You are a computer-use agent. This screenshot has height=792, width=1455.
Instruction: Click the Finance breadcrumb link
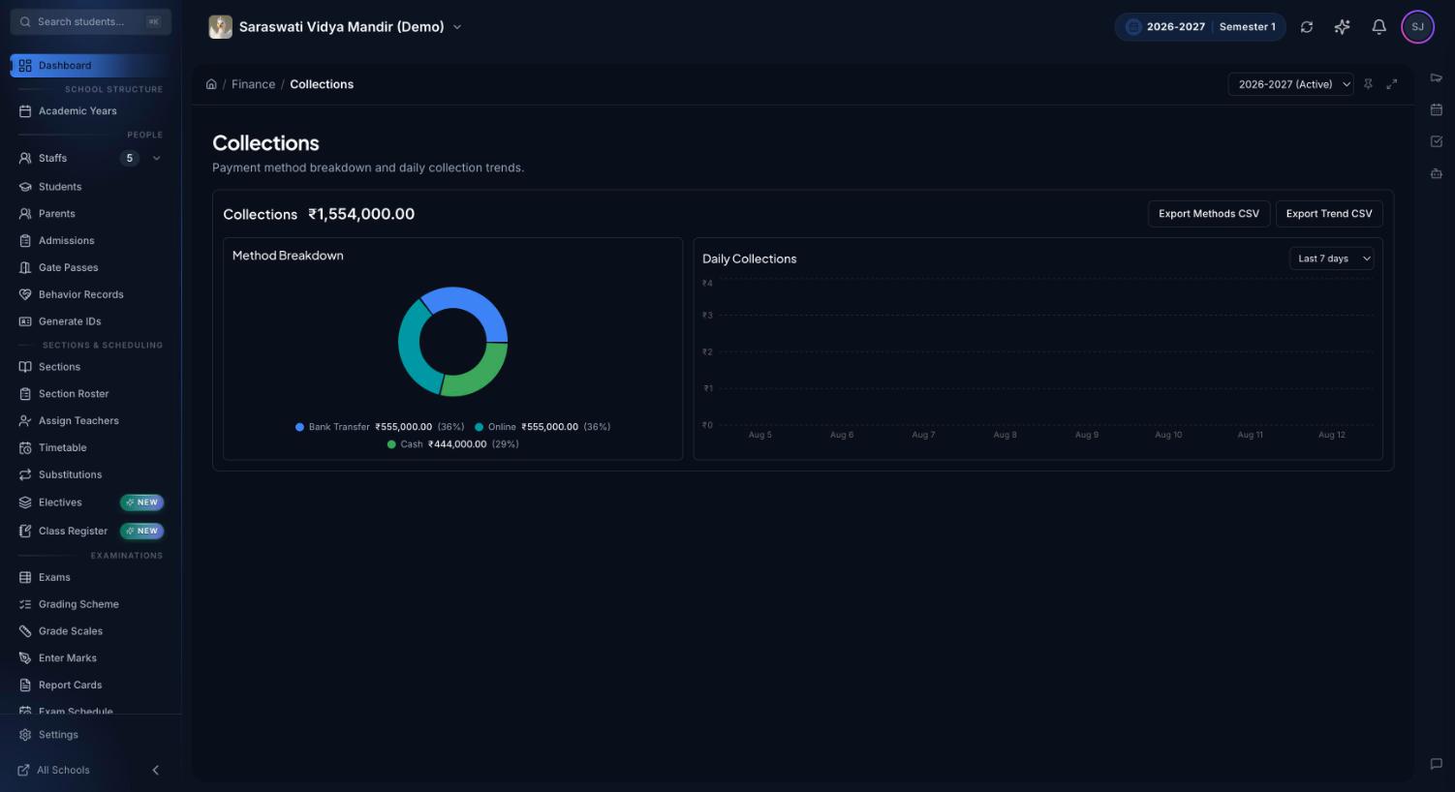[x=253, y=84]
